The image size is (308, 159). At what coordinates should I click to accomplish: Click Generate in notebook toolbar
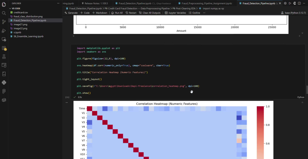click(71, 13)
